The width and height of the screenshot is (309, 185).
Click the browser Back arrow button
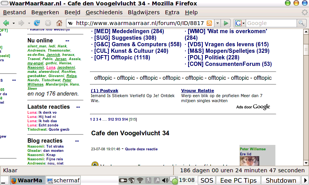pyautogui.click(x=6, y=23)
